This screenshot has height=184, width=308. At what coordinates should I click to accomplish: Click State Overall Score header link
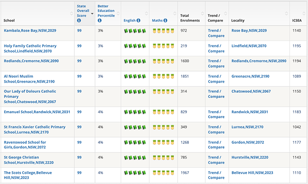[x=83, y=11]
